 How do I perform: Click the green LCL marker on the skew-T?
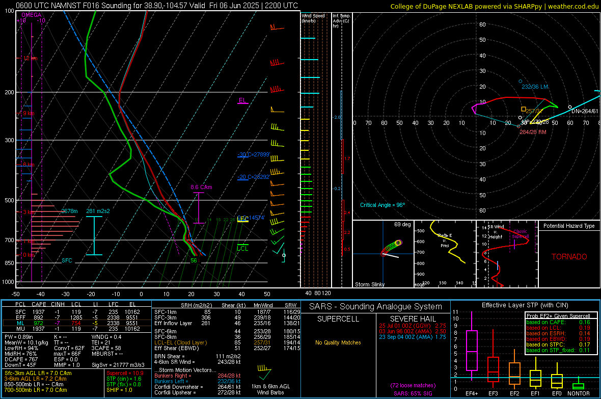(x=242, y=248)
